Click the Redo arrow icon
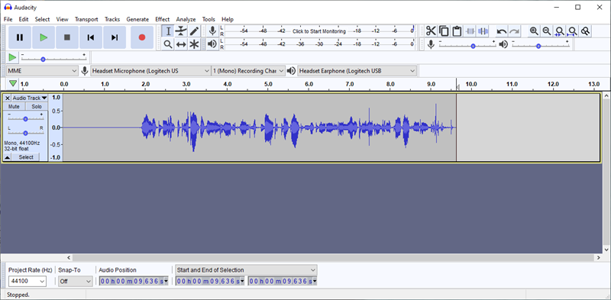The width and height of the screenshot is (611, 300). coord(515,31)
